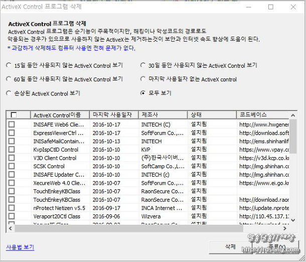Image resolution: width=306 pixels, height=262 pixels.
Task: Open the 사용법 보기 link
Action: click(x=20, y=247)
